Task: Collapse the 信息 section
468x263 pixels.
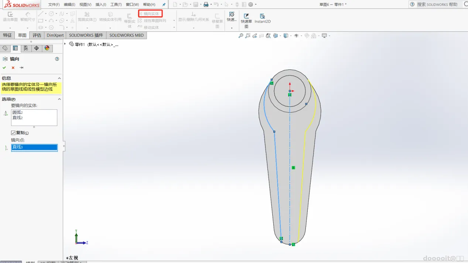Action: coord(59,78)
